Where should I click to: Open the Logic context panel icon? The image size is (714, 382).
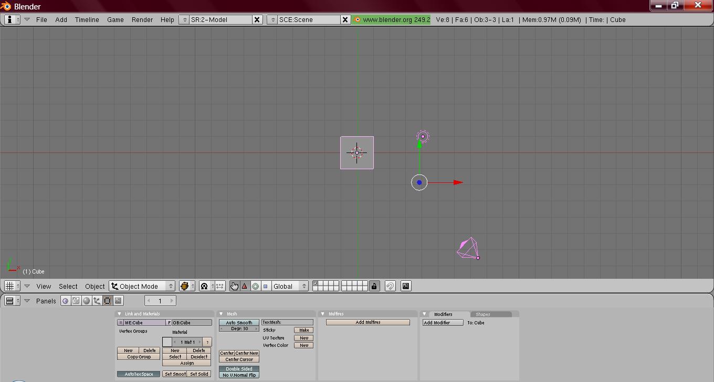[66, 301]
